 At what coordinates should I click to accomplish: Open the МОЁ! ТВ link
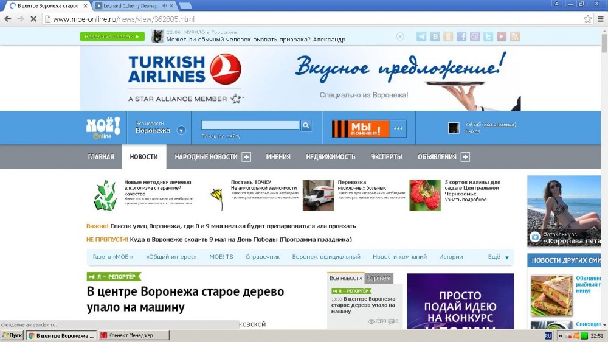[221, 257]
